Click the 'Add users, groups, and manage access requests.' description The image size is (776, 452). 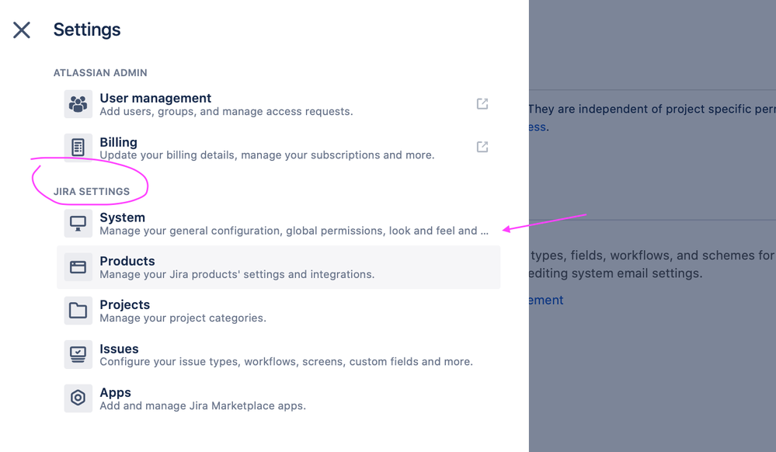point(226,111)
